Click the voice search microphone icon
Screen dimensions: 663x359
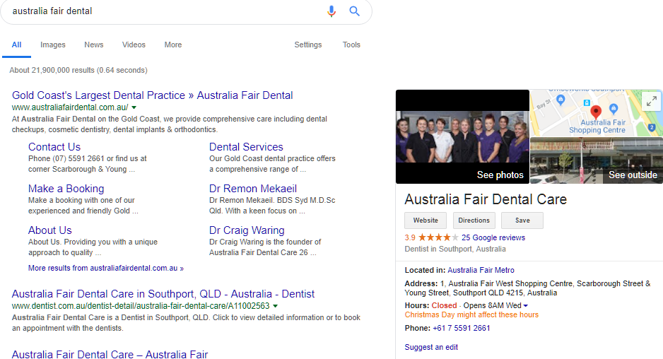point(331,11)
